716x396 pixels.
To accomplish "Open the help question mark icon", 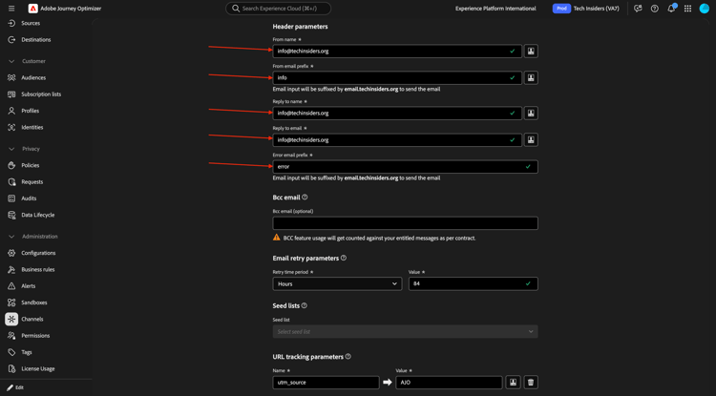I will tap(654, 9).
